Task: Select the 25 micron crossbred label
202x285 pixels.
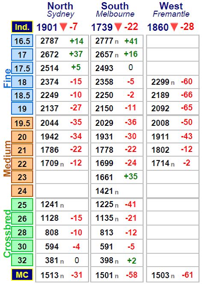Action: pyautogui.click(x=22, y=205)
